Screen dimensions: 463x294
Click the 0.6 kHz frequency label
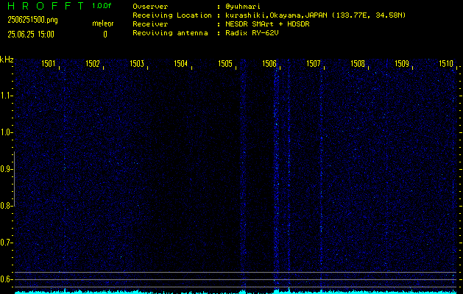coord(6,279)
